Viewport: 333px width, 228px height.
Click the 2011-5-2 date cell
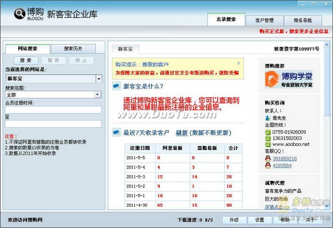tap(140, 186)
